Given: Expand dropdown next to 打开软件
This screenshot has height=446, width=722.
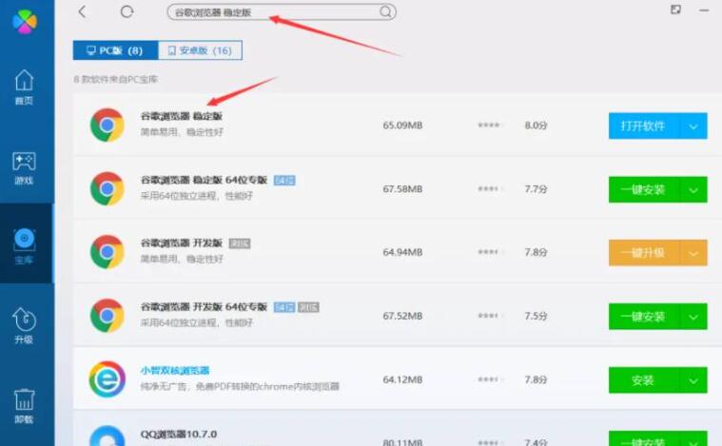Looking at the screenshot, I should click(693, 126).
